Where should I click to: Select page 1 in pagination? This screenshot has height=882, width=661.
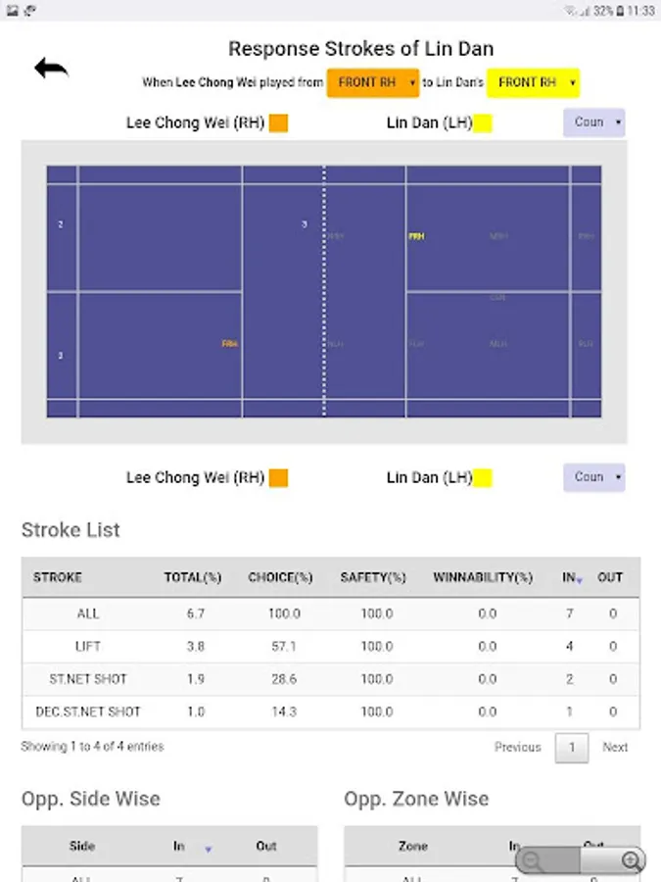[572, 748]
